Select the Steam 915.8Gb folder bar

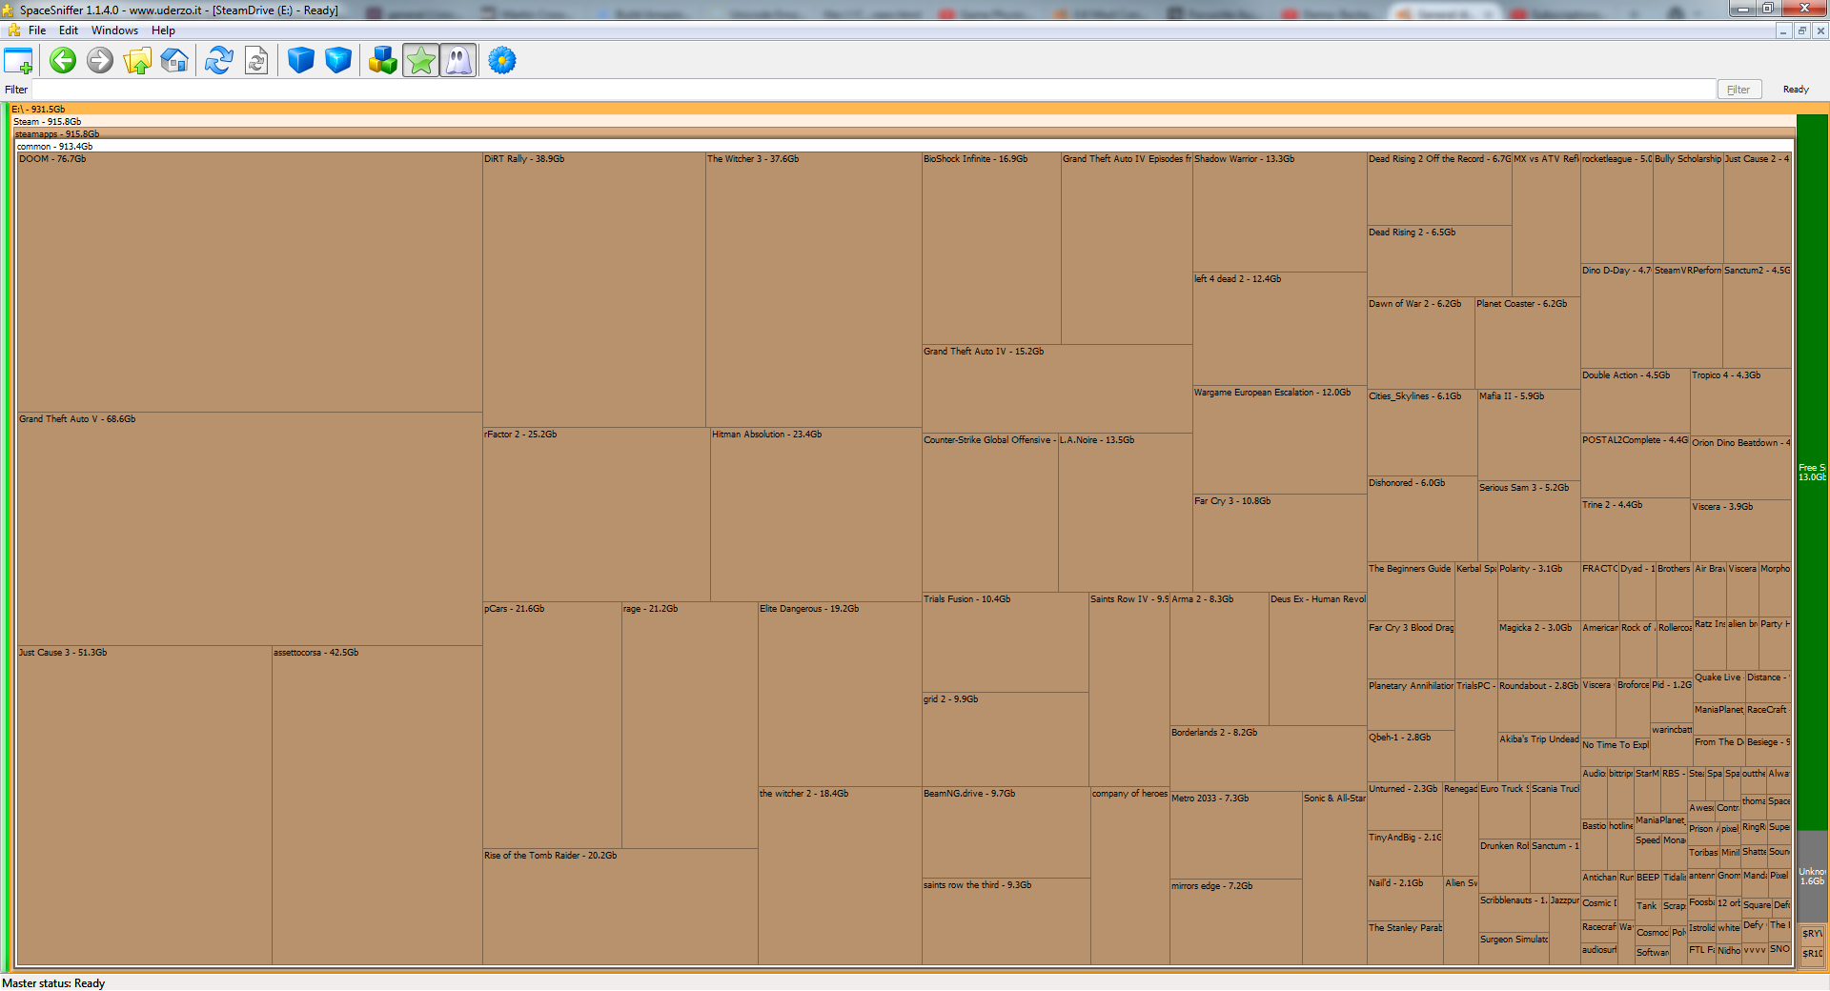pos(904,122)
